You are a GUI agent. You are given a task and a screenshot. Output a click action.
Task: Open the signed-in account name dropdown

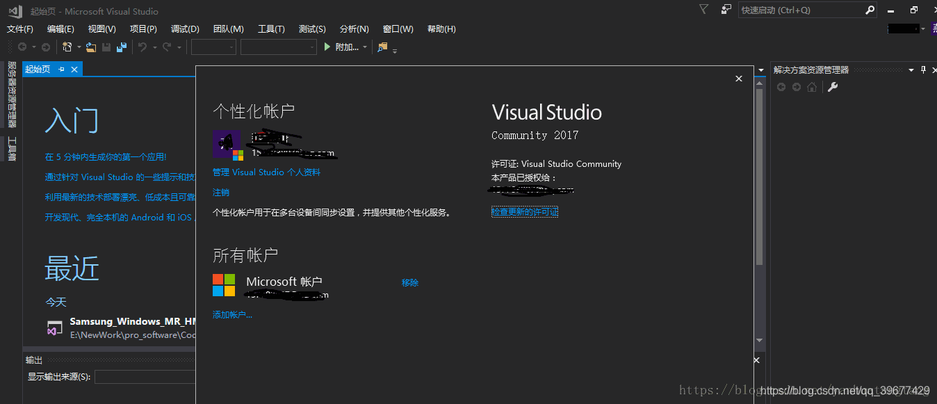point(923,29)
